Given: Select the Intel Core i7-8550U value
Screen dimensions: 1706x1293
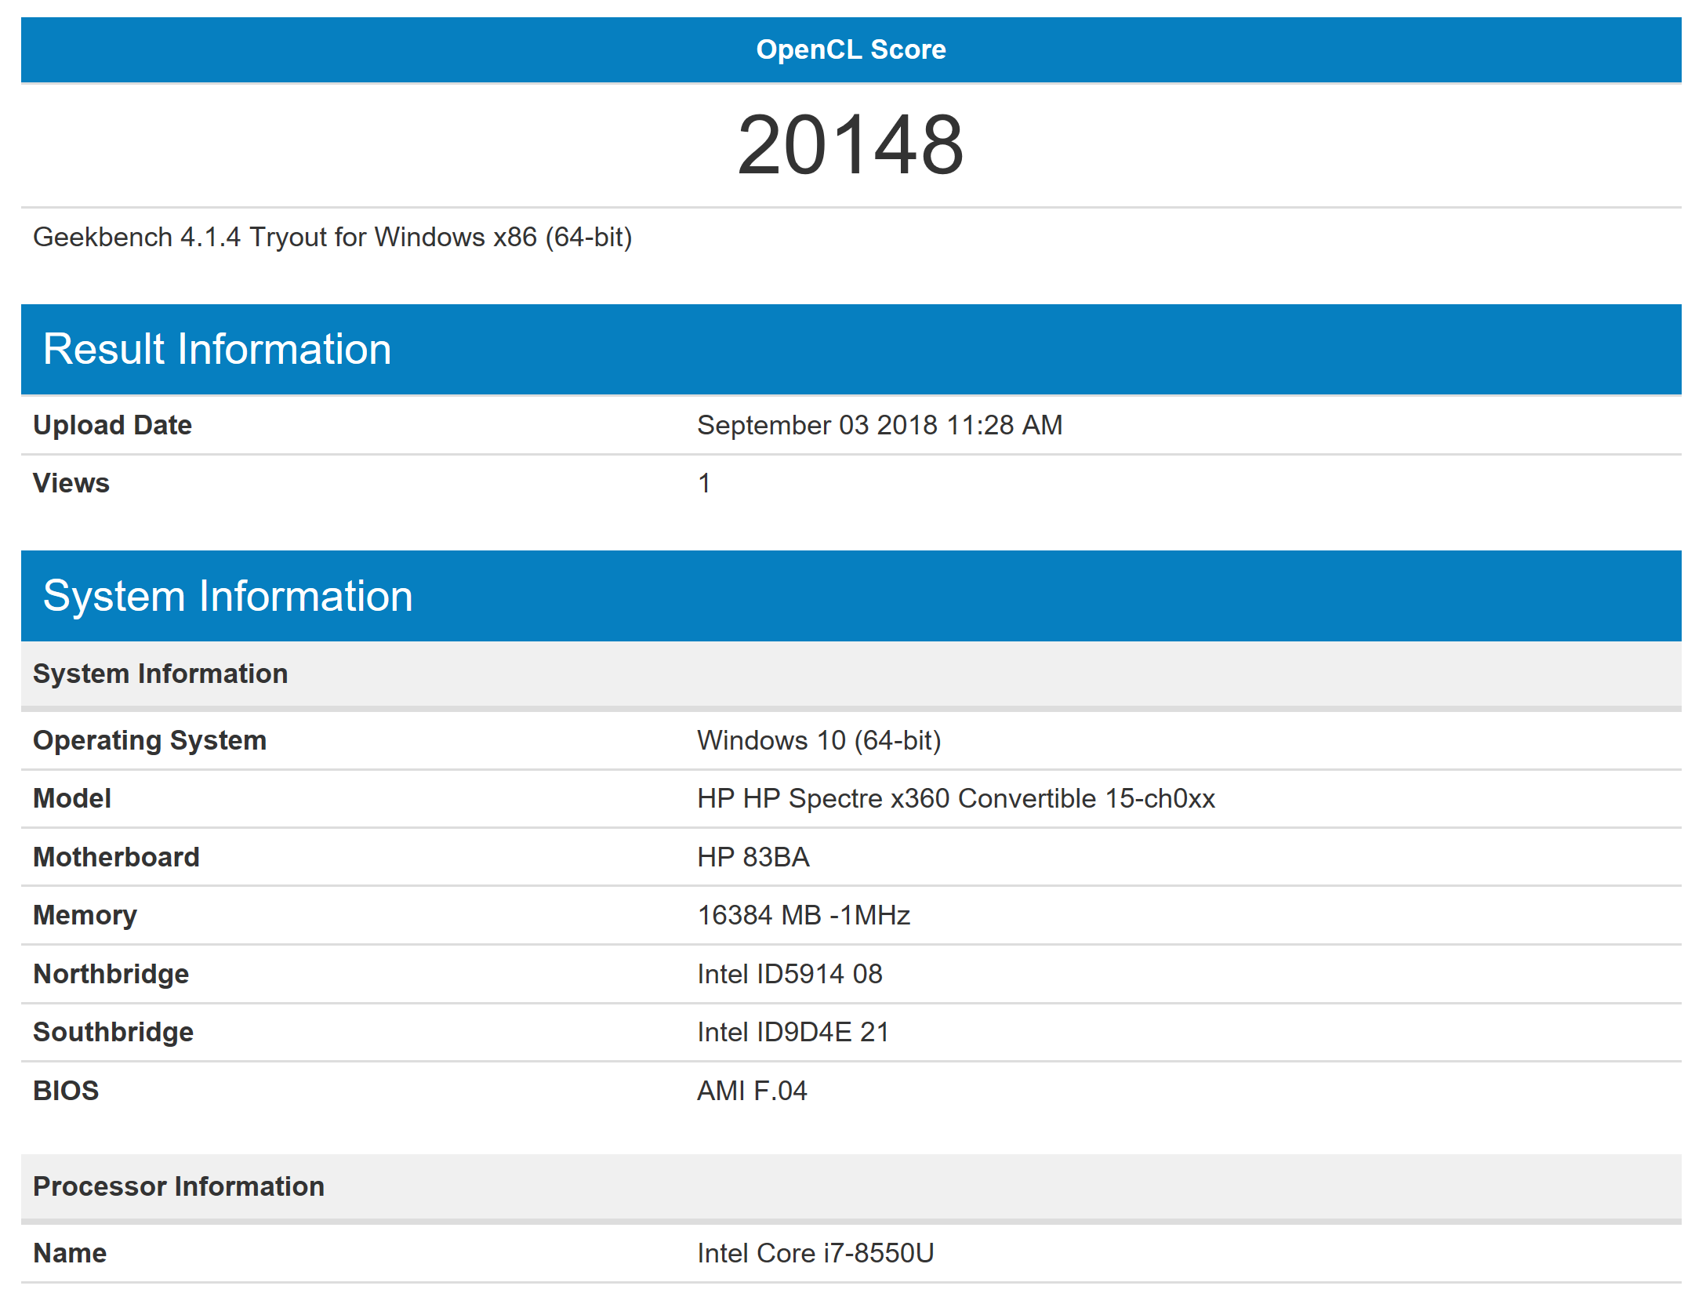Looking at the screenshot, I should tap(815, 1253).
